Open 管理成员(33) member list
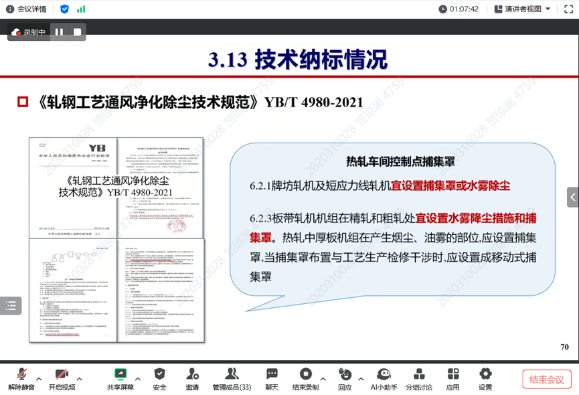The image size is (579, 395). tap(232, 374)
